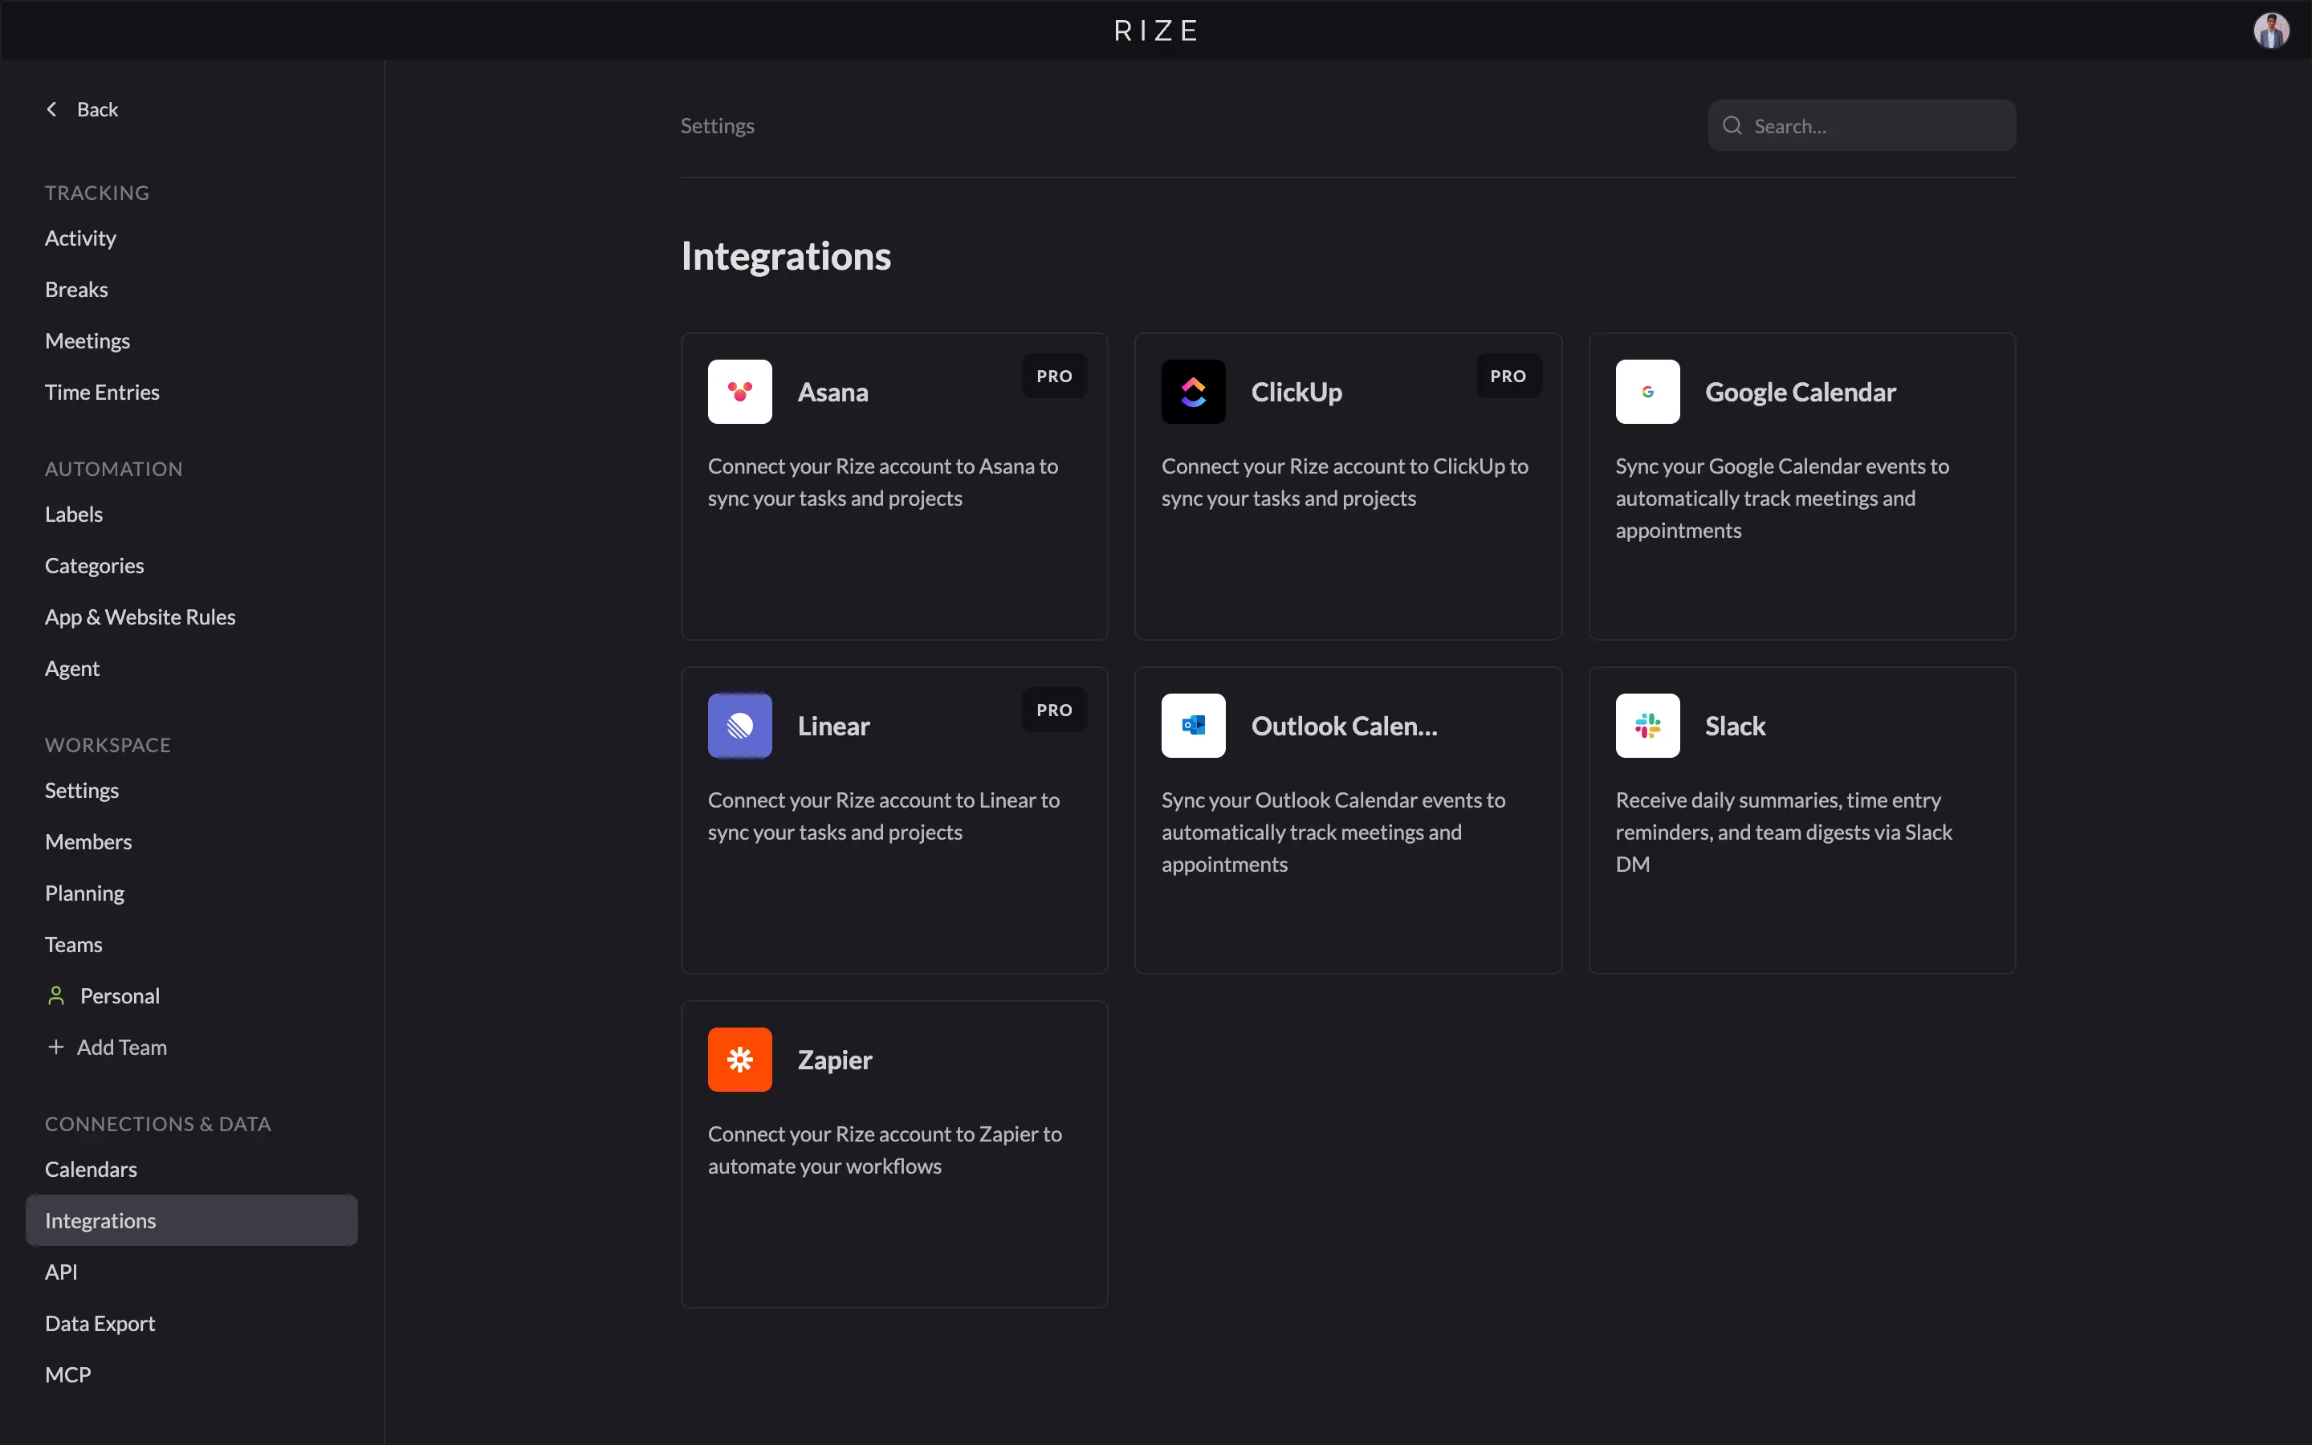Click the Linear logo icon
Screen dimensions: 2312x1445
739,726
